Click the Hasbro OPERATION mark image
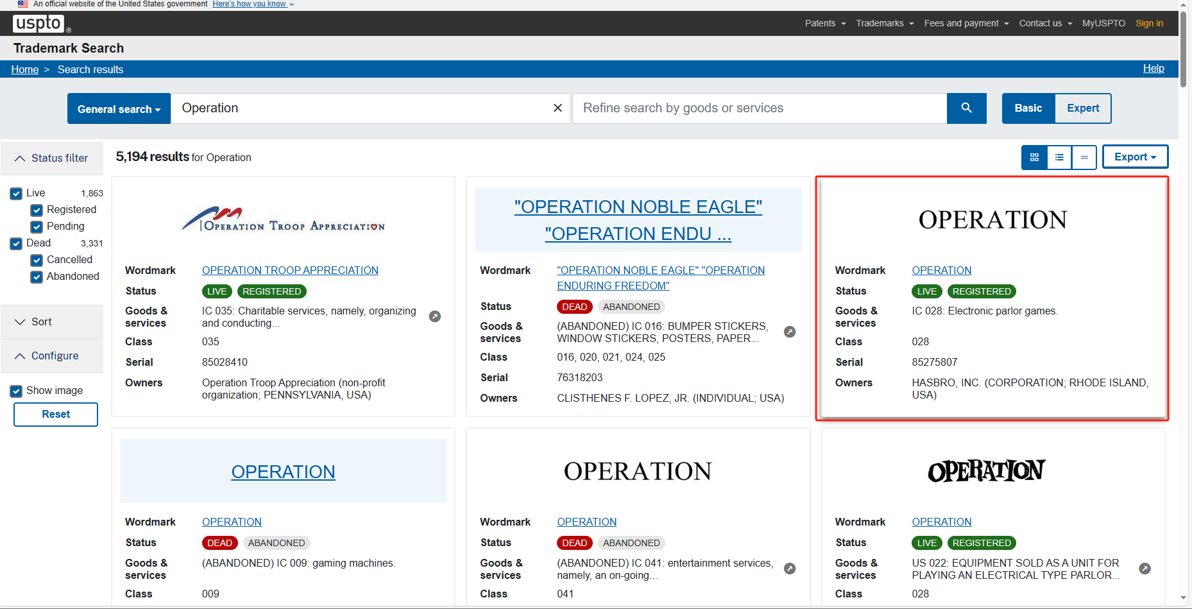The height and width of the screenshot is (609, 1192). pos(992,220)
